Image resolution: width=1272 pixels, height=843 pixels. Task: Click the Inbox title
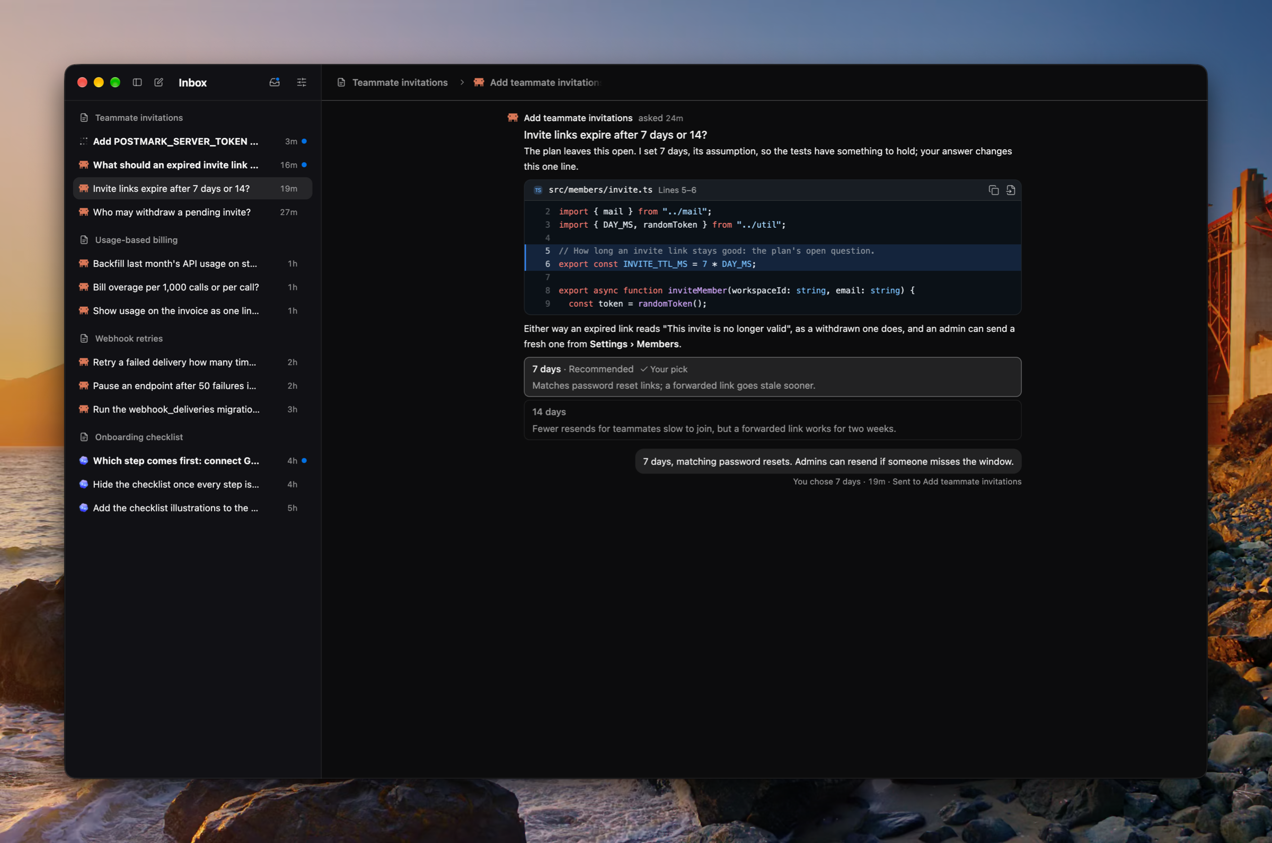pos(192,82)
